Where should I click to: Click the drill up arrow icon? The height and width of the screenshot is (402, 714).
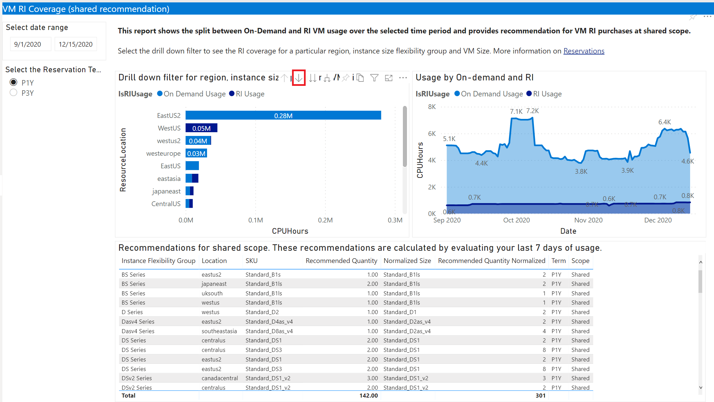click(x=285, y=78)
